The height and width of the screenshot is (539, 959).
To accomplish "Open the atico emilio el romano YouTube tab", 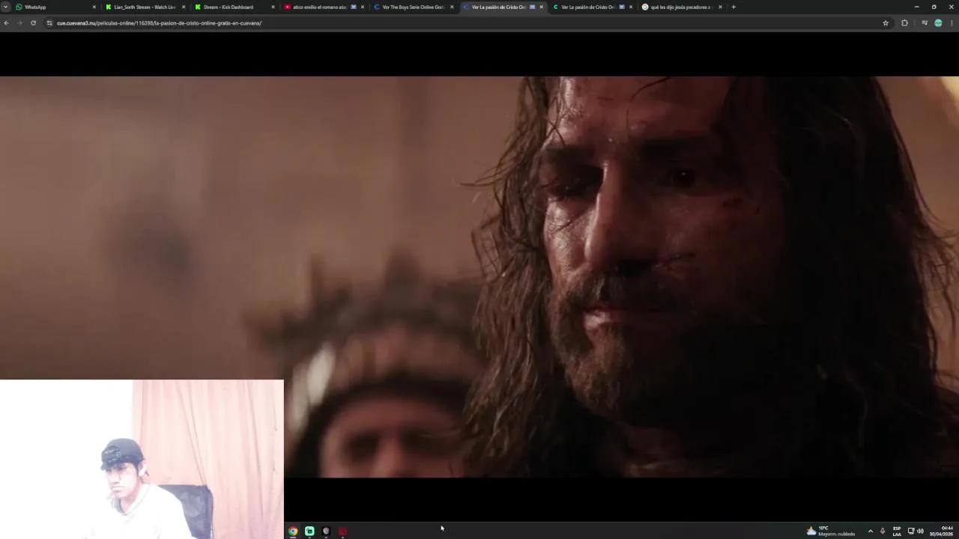I will point(324,7).
